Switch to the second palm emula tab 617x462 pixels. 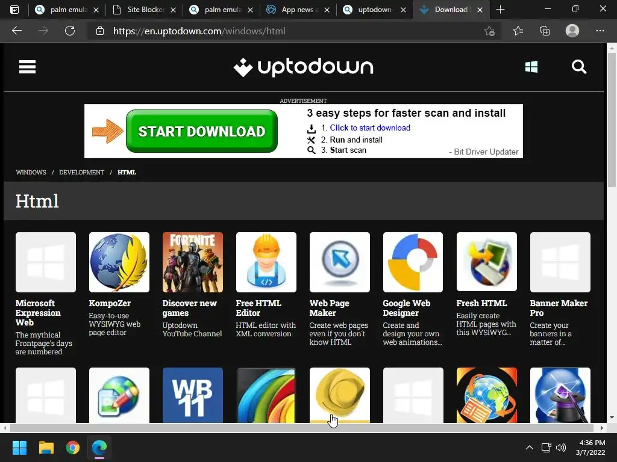point(222,10)
